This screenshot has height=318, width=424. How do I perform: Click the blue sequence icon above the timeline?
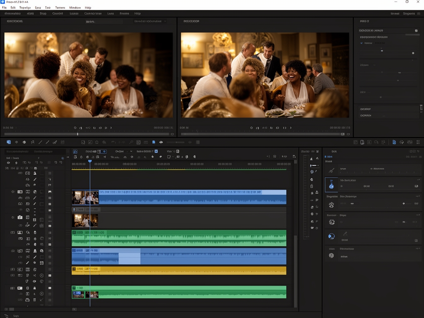pyautogui.click(x=75, y=152)
